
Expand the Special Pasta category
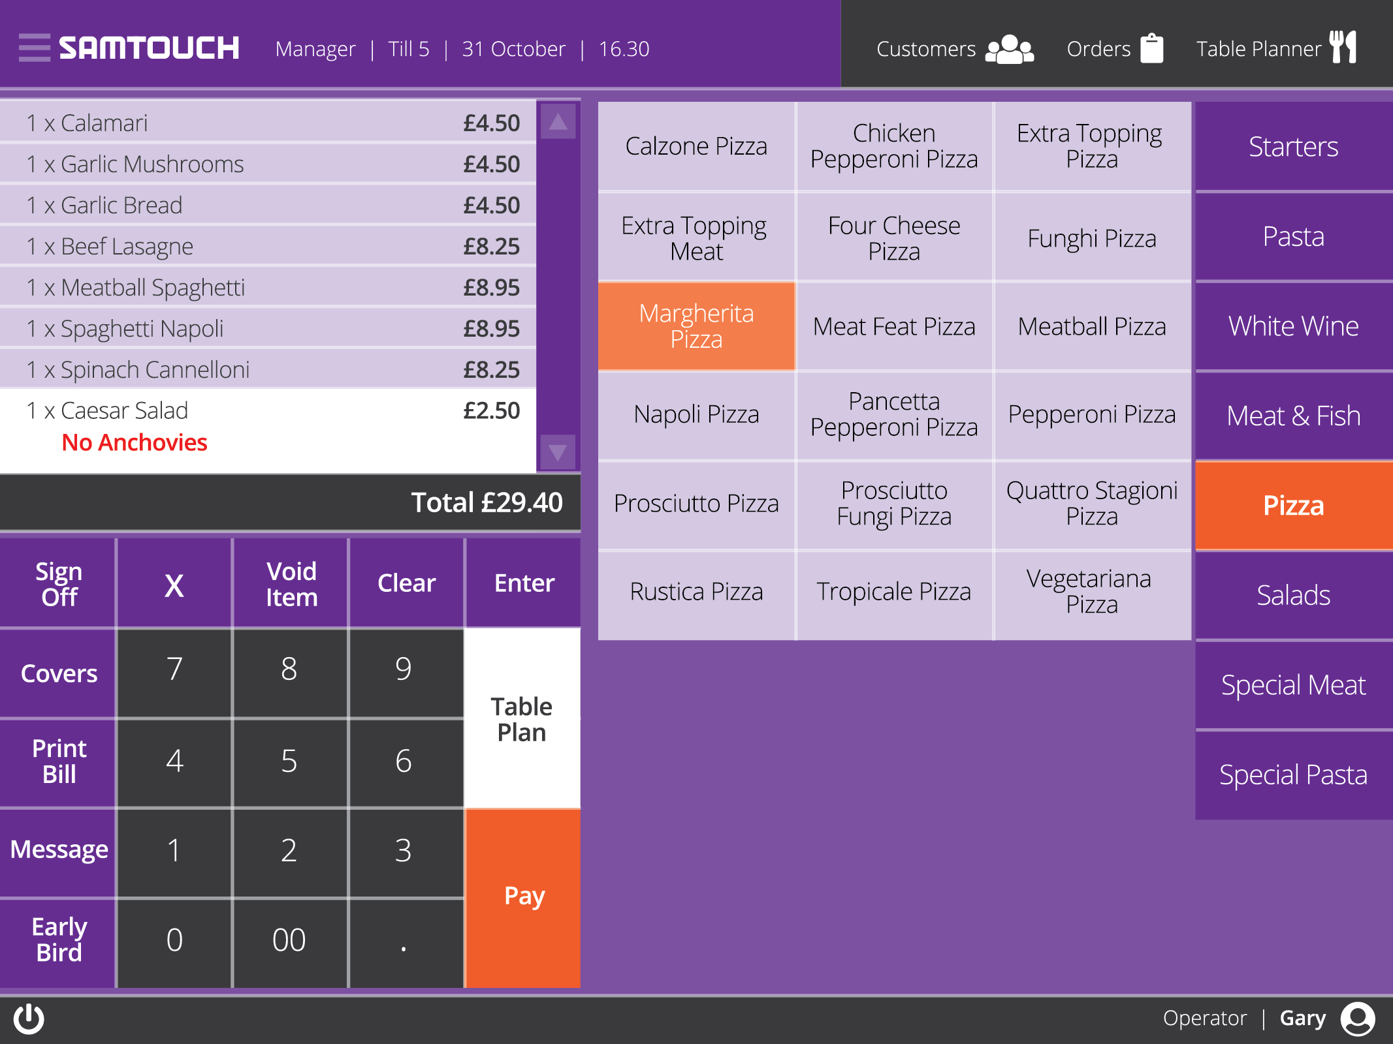1293,774
